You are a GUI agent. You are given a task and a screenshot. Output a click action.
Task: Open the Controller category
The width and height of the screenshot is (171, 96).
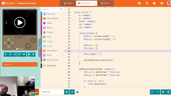52,18
